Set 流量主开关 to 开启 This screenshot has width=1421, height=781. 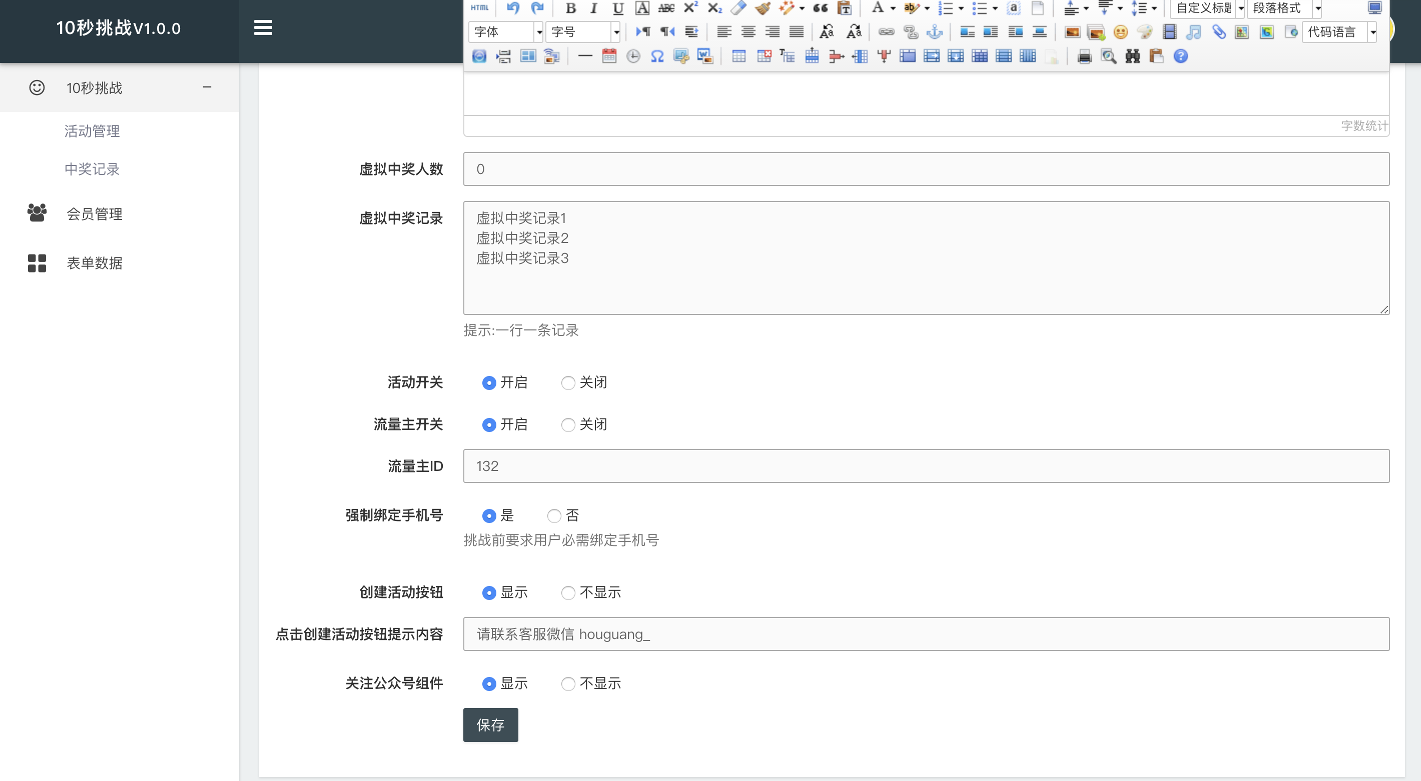(x=489, y=424)
